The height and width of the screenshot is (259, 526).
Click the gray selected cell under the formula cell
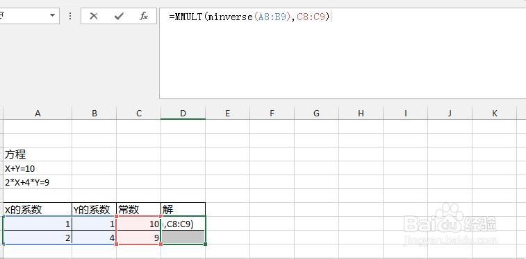pos(183,238)
